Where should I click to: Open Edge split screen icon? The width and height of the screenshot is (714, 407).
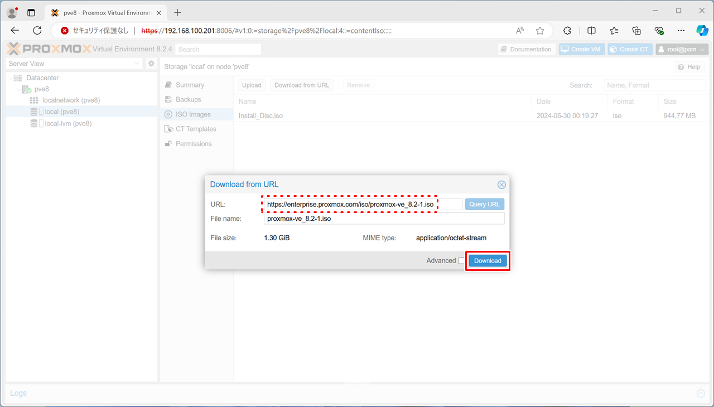pyautogui.click(x=591, y=31)
